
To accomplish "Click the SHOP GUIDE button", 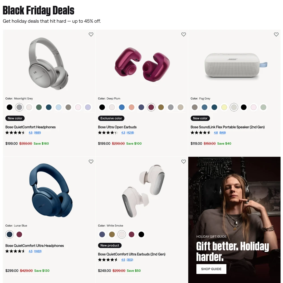I will tap(211, 269).
